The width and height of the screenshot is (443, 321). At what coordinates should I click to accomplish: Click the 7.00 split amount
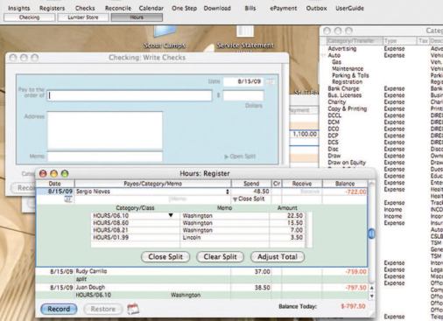297,230
